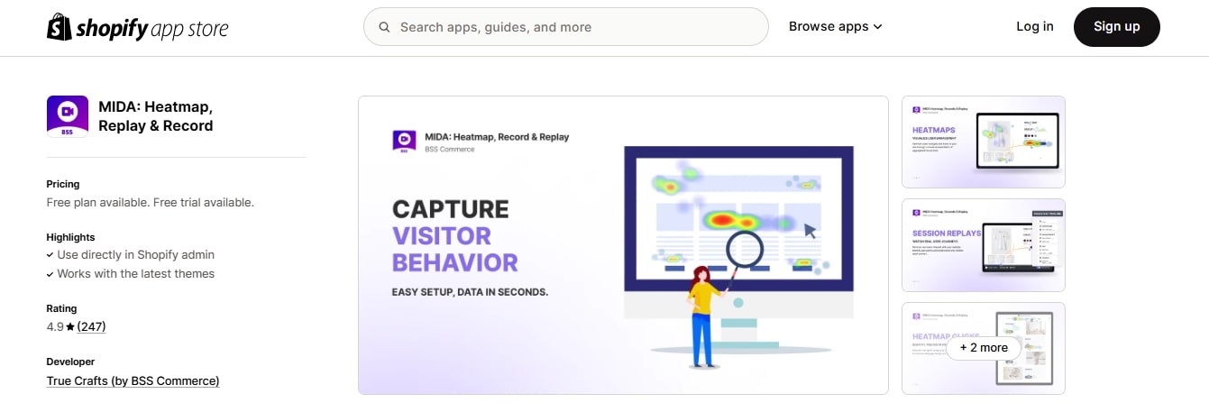Click the search magnifier icon

384,27
